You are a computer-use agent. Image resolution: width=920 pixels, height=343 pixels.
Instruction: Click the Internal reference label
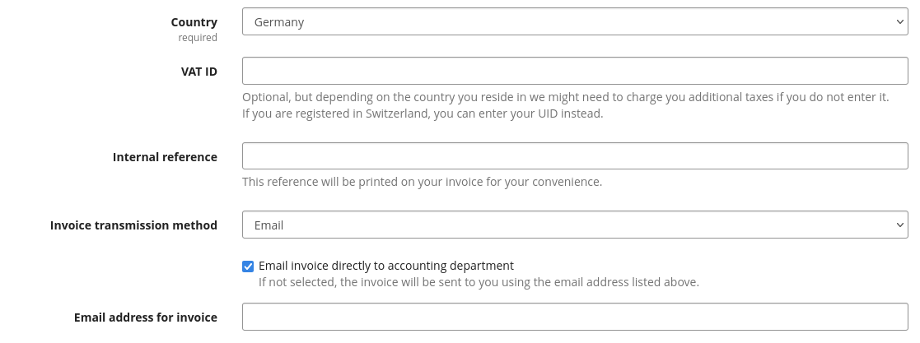pos(165,157)
